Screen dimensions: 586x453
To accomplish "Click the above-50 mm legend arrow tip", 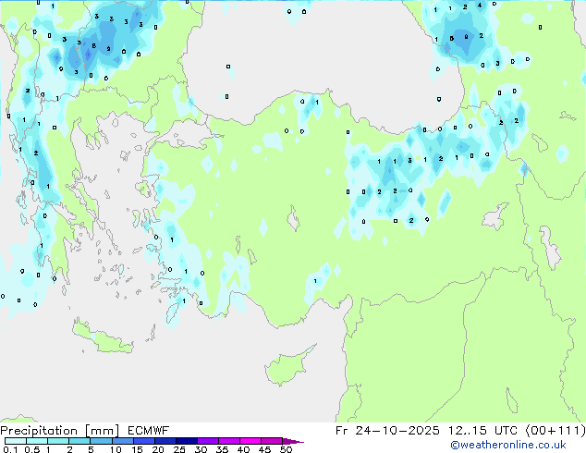I will coord(293,441).
